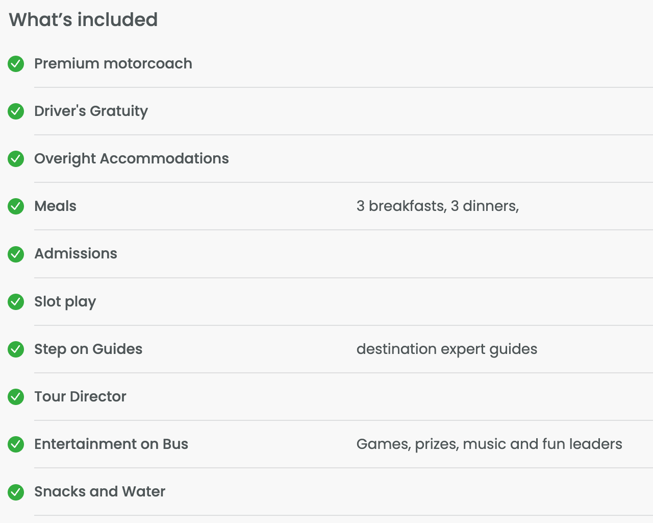Click the Driver's Gratuity text
The height and width of the screenshot is (523, 653).
click(x=91, y=111)
